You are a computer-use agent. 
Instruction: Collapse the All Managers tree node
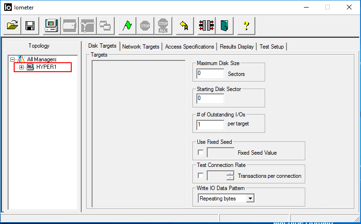[12, 59]
